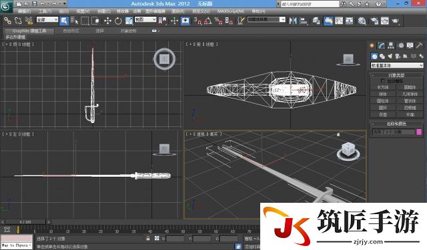Choose the Bind to Space Warp tool

(29, 21)
